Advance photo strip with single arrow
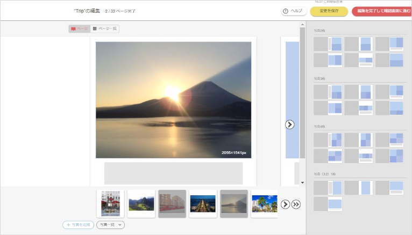The width and height of the screenshot is (412, 235). pyautogui.click(x=286, y=204)
